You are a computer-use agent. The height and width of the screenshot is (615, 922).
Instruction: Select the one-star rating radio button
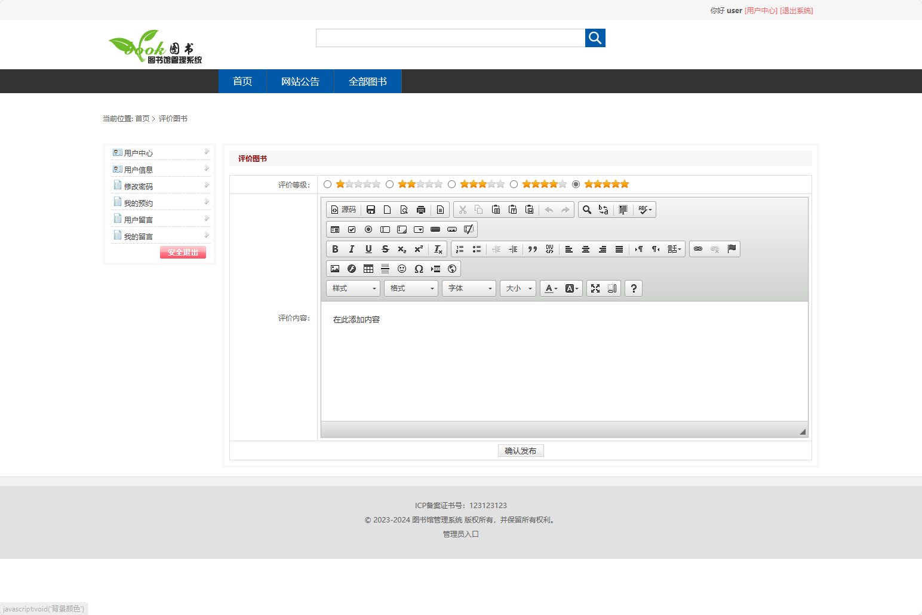pos(327,184)
